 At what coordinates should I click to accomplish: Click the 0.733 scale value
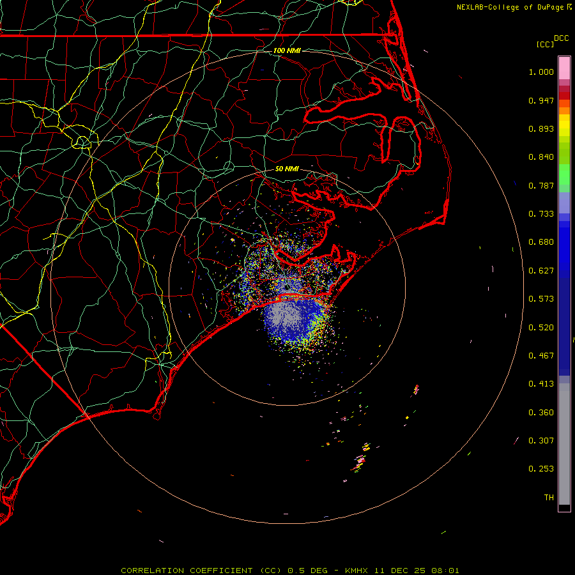click(541, 214)
